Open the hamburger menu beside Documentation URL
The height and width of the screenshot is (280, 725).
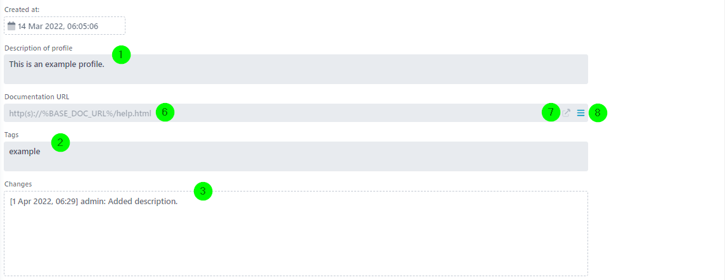[x=581, y=113]
